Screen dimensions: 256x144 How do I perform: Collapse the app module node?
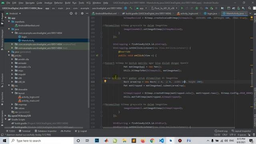click(6, 18)
